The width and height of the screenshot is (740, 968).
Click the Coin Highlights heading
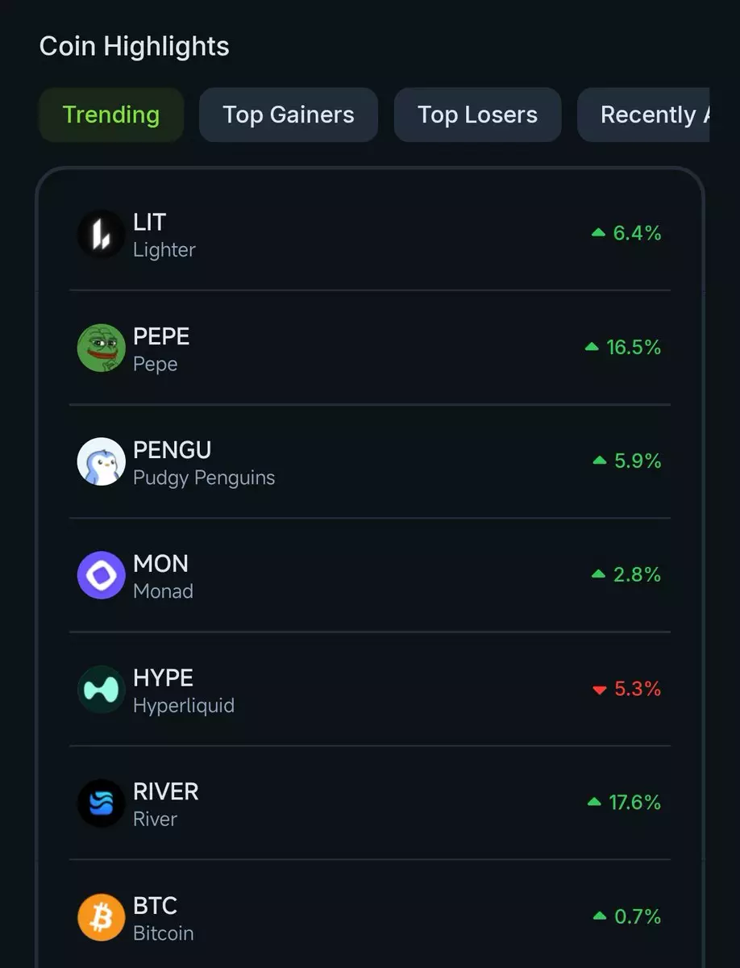pyautogui.click(x=135, y=46)
